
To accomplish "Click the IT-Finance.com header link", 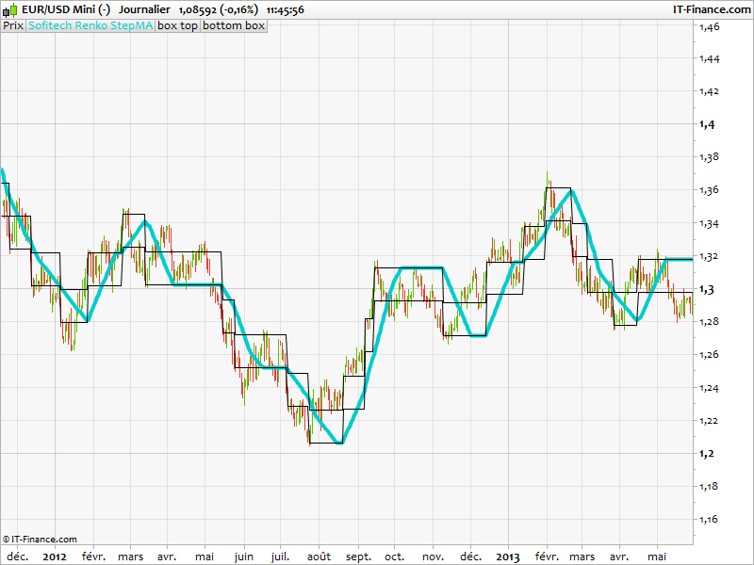I will 712,9.
